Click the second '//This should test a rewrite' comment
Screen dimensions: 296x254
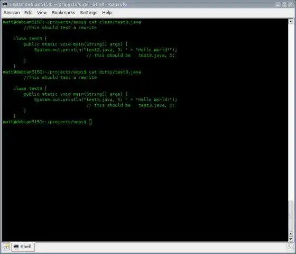pyautogui.click(x=60, y=77)
